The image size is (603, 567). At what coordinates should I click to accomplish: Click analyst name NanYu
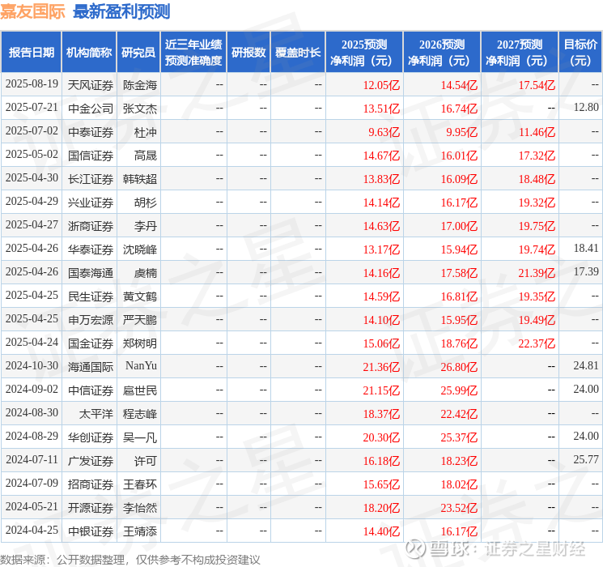click(x=141, y=365)
